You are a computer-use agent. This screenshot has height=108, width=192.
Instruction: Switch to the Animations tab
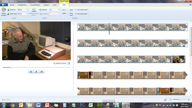tap(22, 5)
